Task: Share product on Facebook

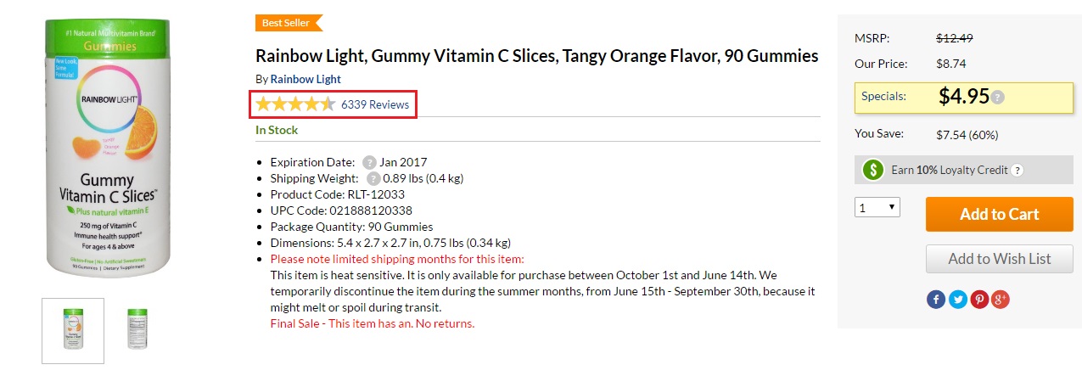Action: [936, 300]
